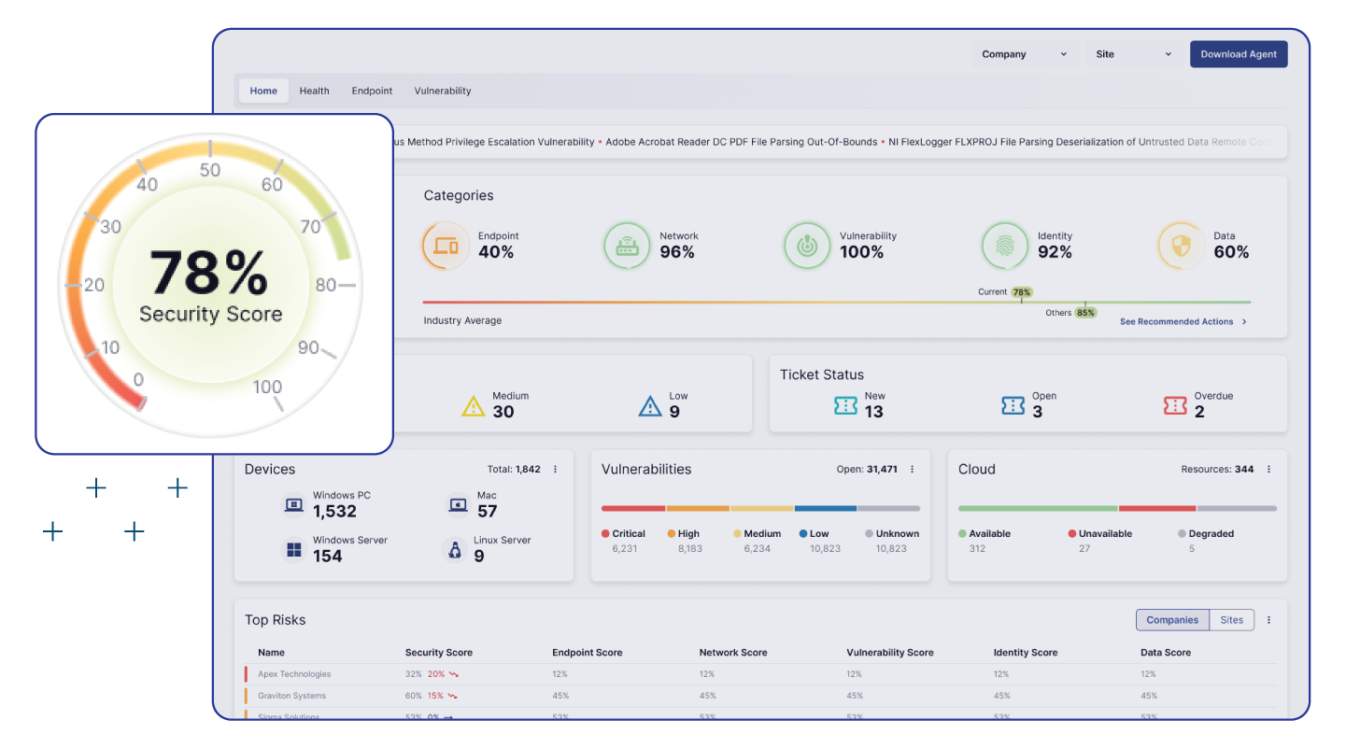Switch Top Risks view to Sites
The height and width of the screenshot is (748, 1346).
[x=1232, y=620]
